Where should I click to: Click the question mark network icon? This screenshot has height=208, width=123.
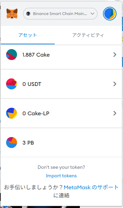click(28, 14)
